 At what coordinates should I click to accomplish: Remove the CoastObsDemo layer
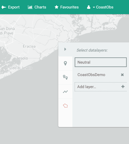tap(122, 75)
